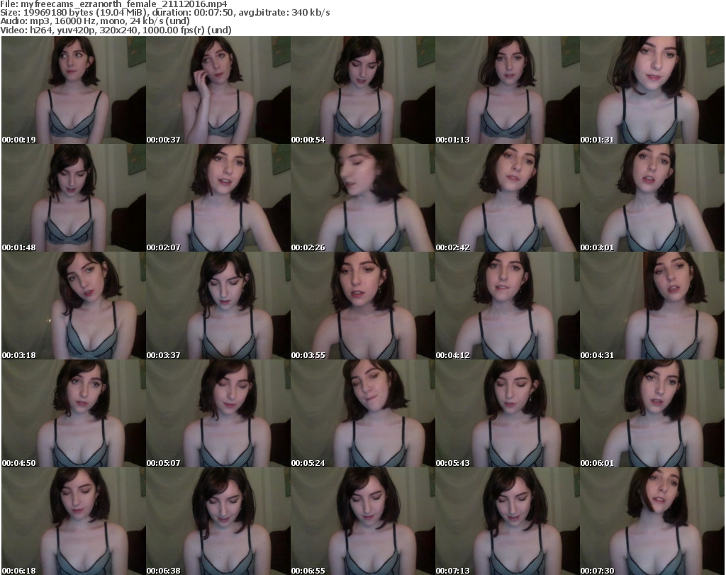The image size is (726, 575).
Task: Select the thumbnail stamped 00:00:37
Action: [218, 90]
